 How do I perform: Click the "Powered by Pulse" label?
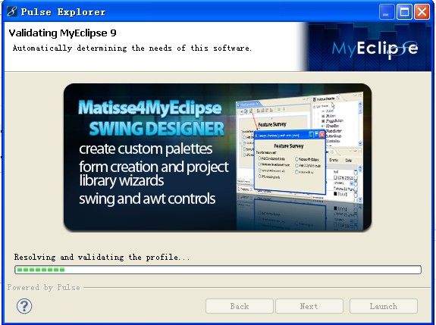point(44,288)
